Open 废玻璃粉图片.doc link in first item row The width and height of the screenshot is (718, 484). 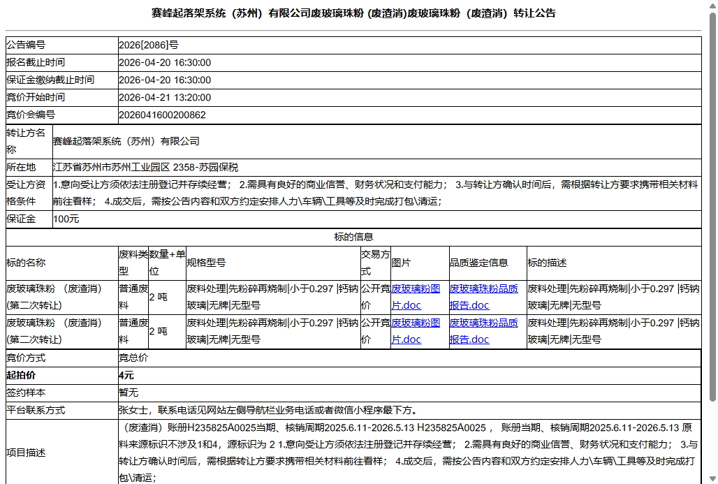click(x=416, y=298)
